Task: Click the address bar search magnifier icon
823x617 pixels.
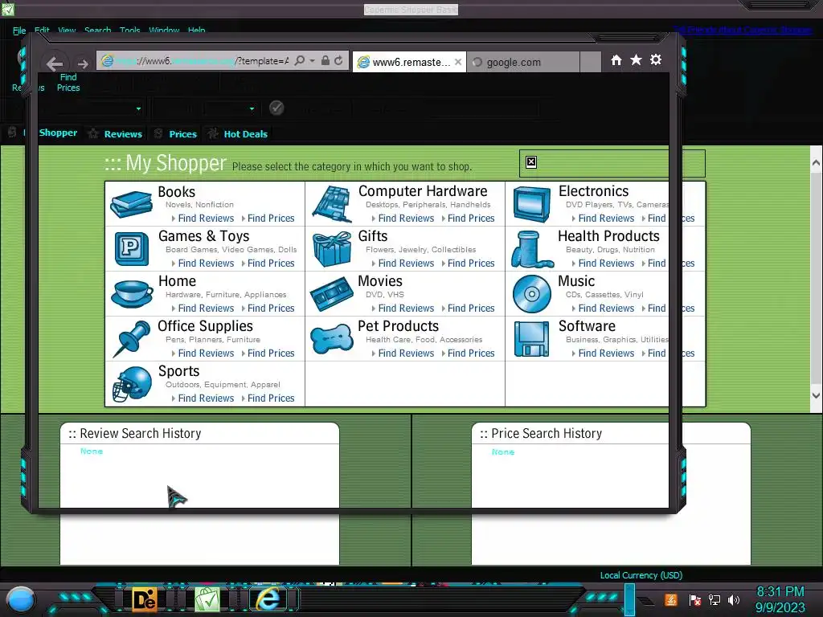Action: [x=300, y=61]
